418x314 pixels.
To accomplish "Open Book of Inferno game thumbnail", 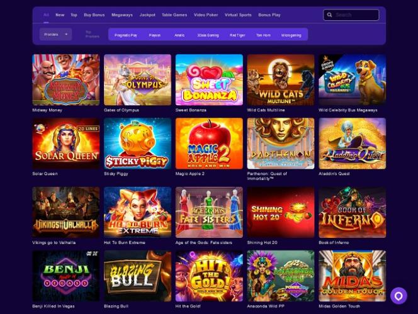I will (352, 212).
